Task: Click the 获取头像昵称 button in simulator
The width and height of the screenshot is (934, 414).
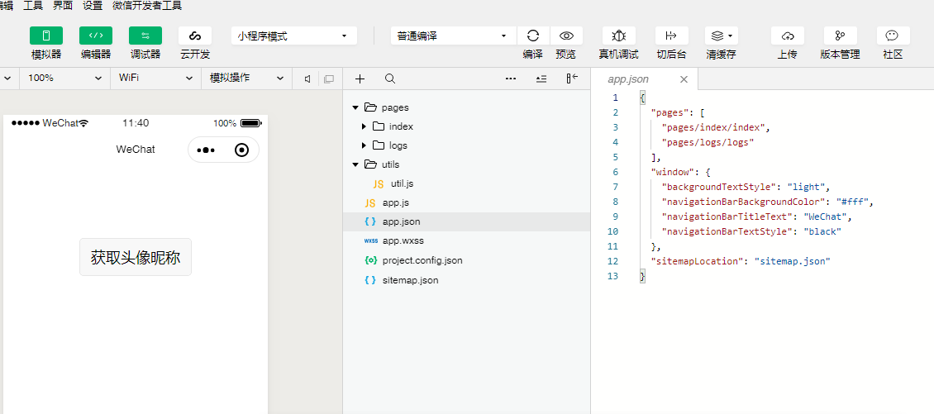Action: pos(136,257)
